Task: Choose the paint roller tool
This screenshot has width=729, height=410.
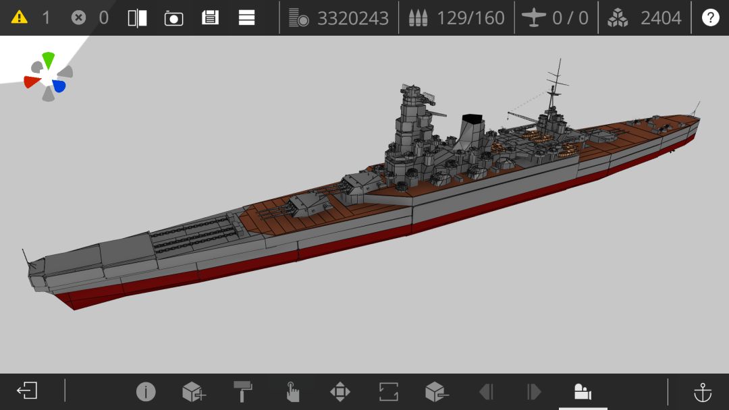Action: 243,391
